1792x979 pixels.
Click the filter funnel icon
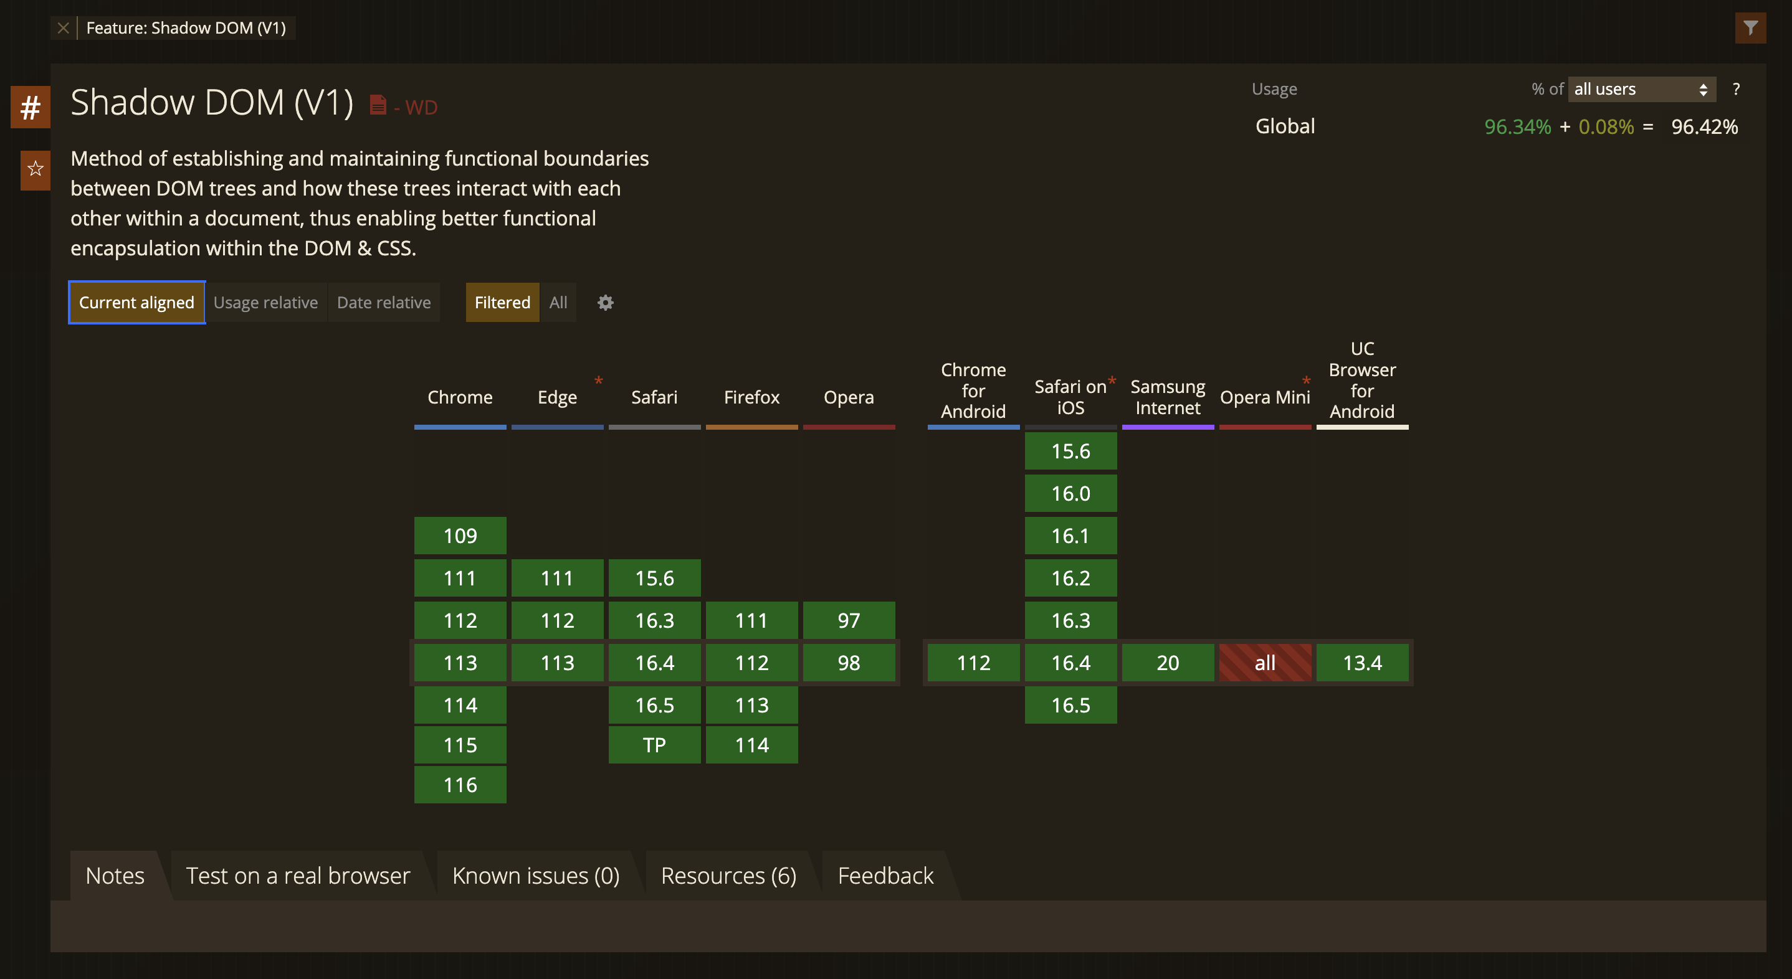pos(1750,28)
